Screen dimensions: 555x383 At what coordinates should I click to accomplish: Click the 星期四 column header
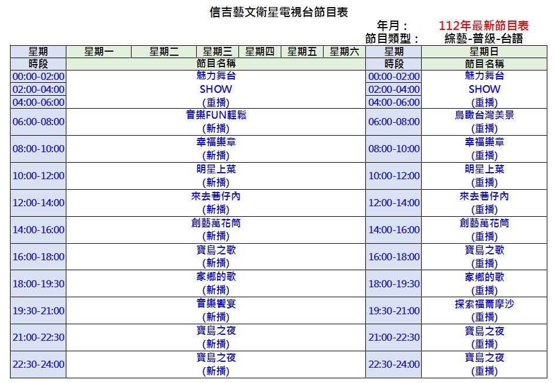click(x=260, y=52)
